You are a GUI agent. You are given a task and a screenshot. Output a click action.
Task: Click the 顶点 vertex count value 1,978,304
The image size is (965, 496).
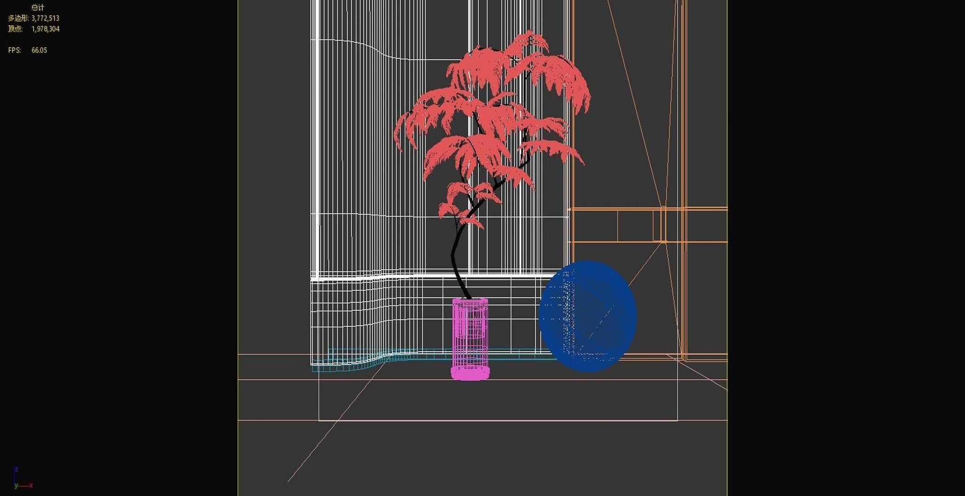[46, 29]
